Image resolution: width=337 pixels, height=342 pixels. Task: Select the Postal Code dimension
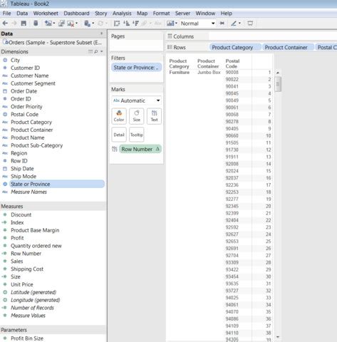[x=24, y=114]
